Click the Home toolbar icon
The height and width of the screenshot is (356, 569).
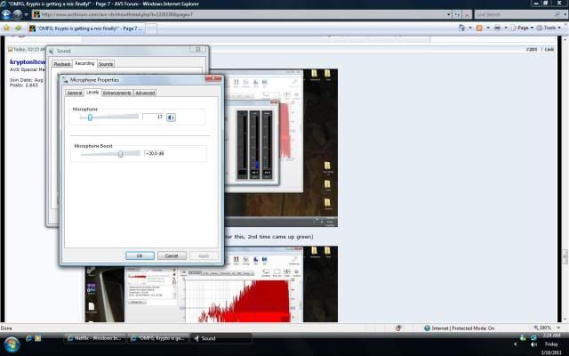(x=461, y=28)
